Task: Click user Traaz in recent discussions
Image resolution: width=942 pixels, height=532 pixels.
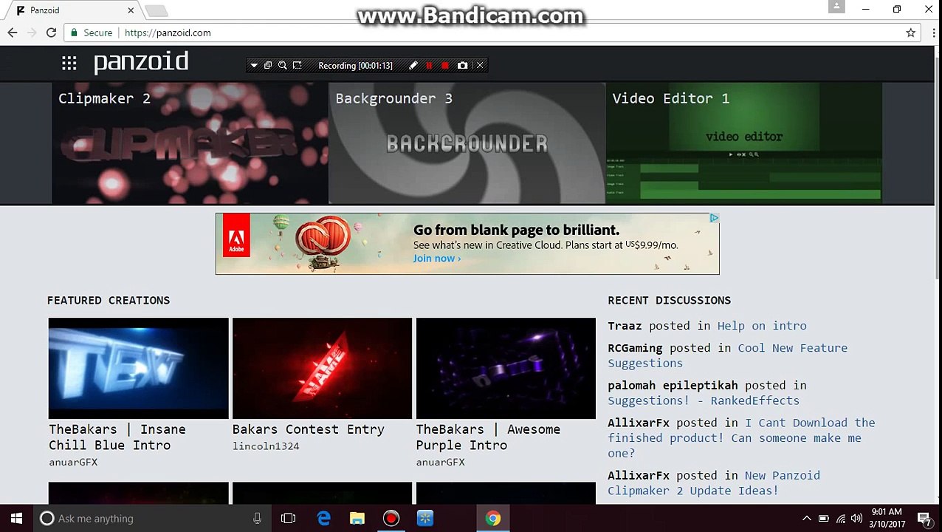Action: [625, 326]
